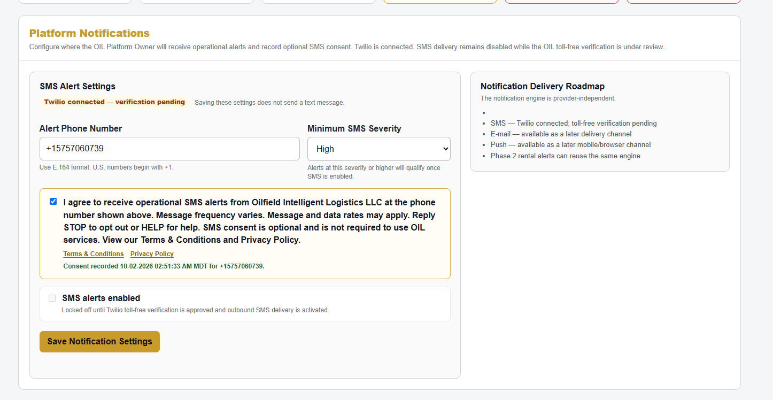Select the E-mail later delivery channel item
This screenshot has width=773, height=400.
point(561,134)
